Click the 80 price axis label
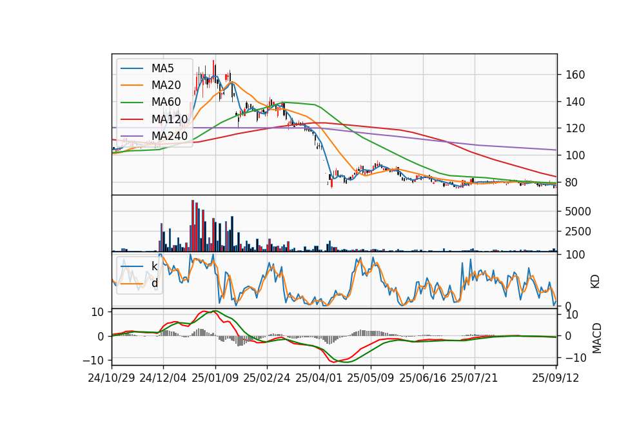This screenshot has height=445, width=619. [x=572, y=183]
